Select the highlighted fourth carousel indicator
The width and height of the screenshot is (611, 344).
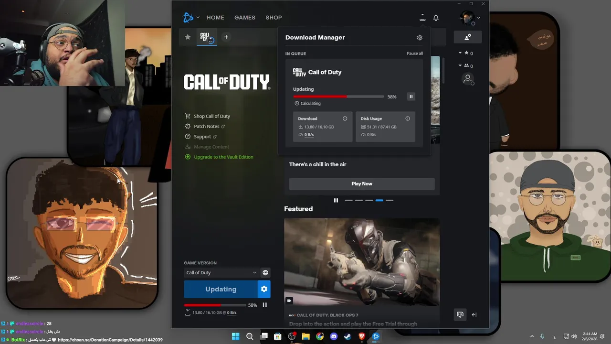pos(379,200)
